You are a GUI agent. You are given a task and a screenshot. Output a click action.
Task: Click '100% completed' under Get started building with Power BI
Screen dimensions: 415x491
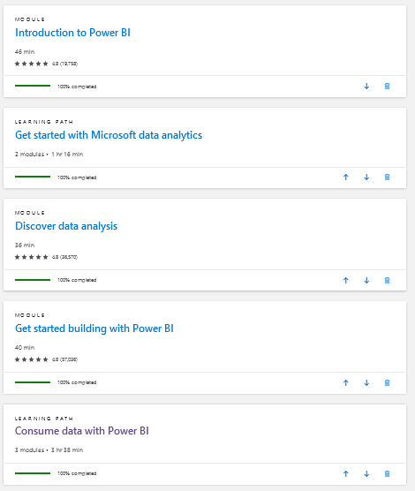(77, 382)
